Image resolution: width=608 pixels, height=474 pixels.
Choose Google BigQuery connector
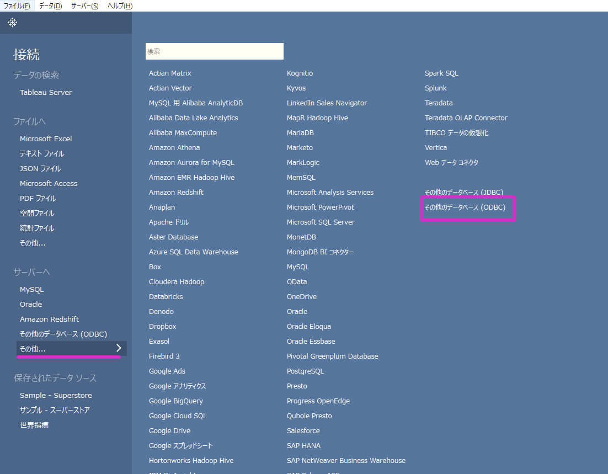176,401
